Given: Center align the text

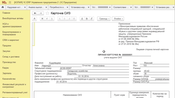Looking at the screenshot, I should pos(64,19).
